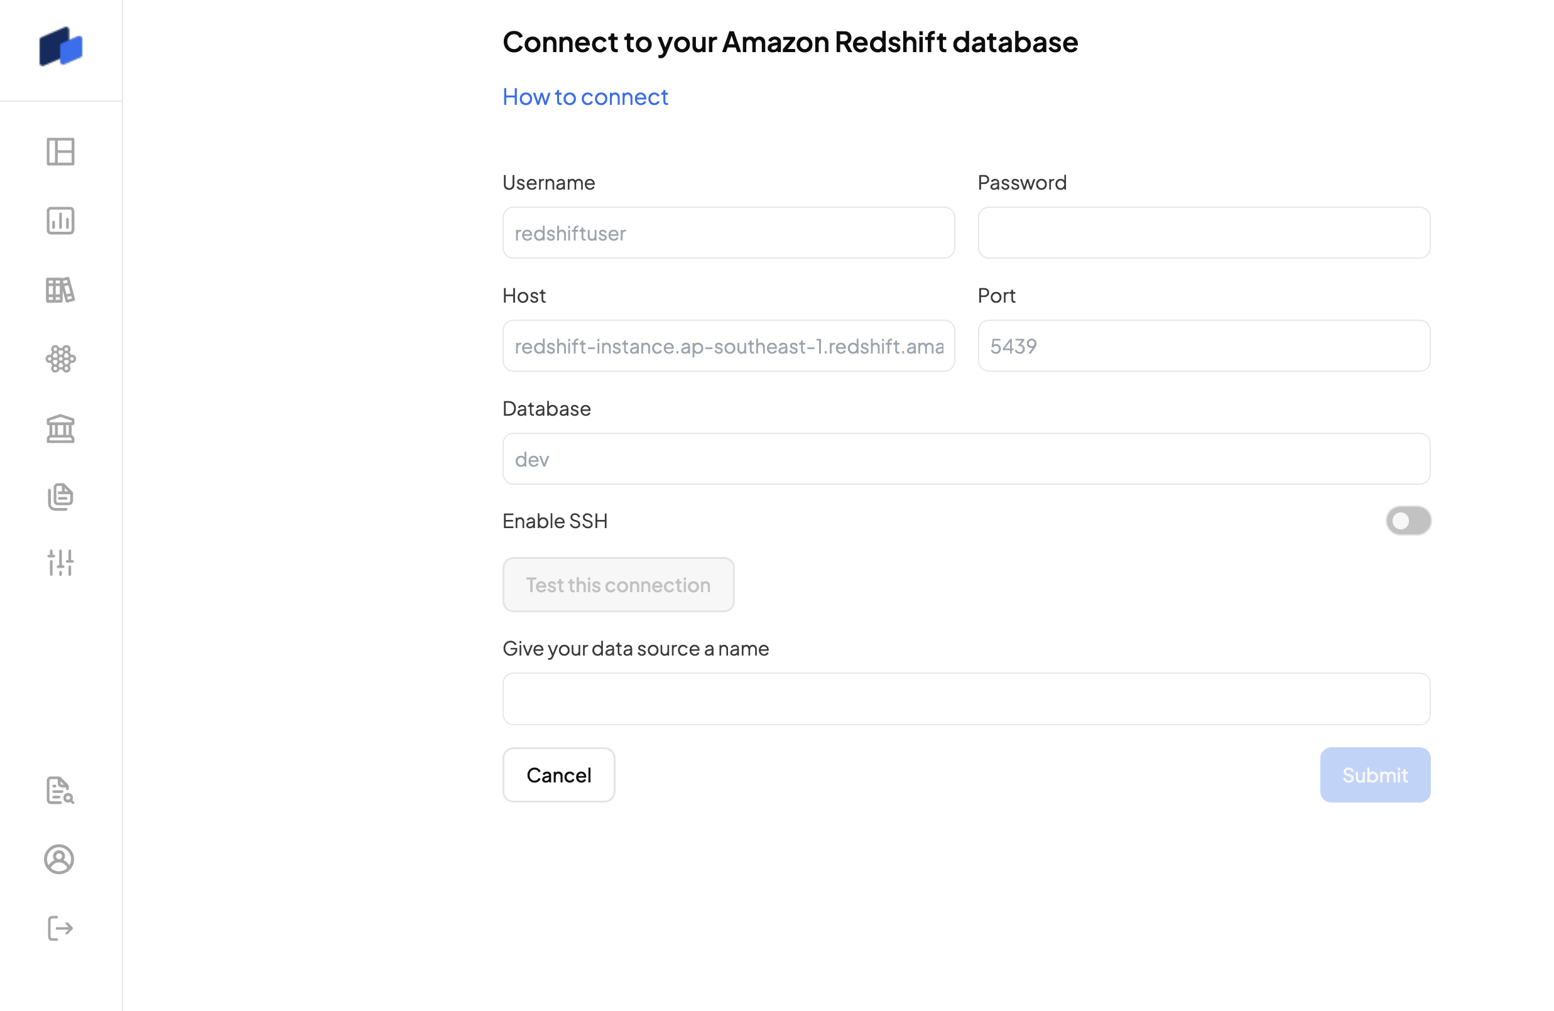Open the library books icon in sidebar
1554x1011 pixels.
[61, 289]
